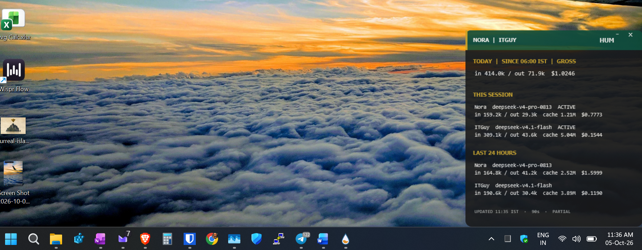The width and height of the screenshot is (642, 250).
Task: Open the Brave browser from the taskbar
Action: [x=145, y=239]
